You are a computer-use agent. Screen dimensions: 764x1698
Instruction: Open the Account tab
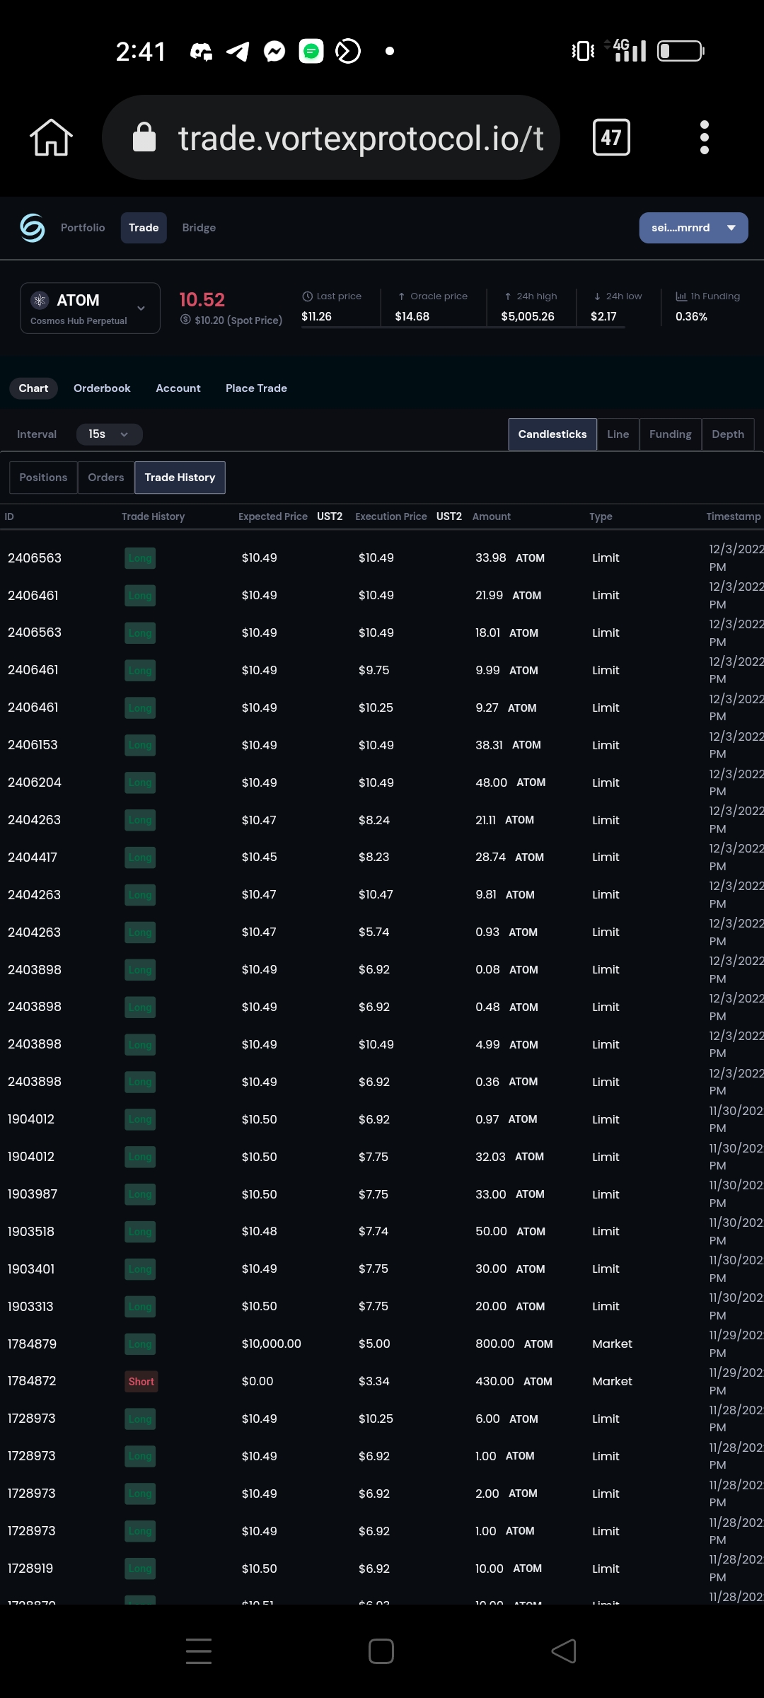[178, 388]
